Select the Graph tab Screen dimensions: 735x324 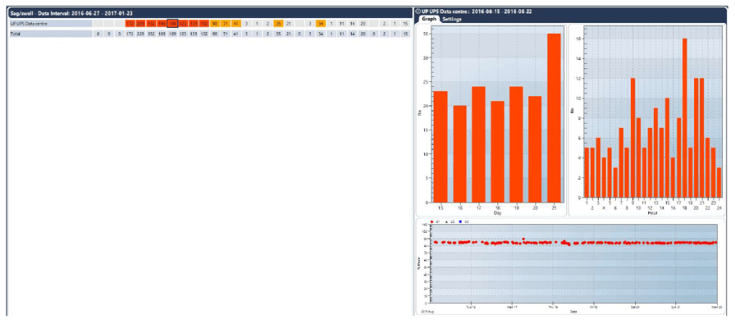(x=429, y=19)
